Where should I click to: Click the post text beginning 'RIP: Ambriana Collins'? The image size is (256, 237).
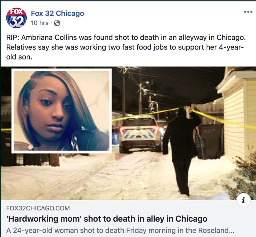[x=126, y=37]
